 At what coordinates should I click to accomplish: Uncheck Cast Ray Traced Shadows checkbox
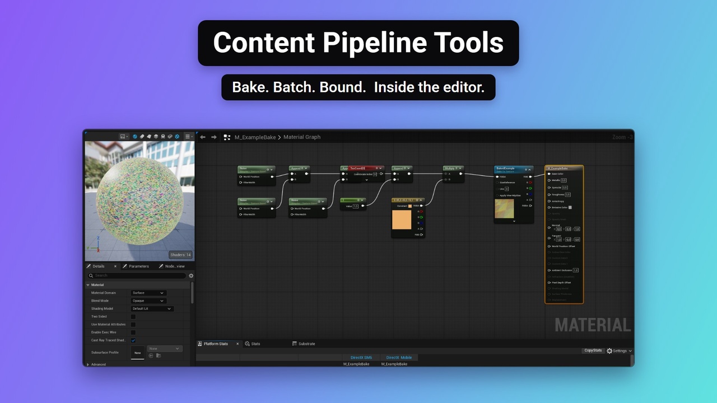pyautogui.click(x=133, y=340)
